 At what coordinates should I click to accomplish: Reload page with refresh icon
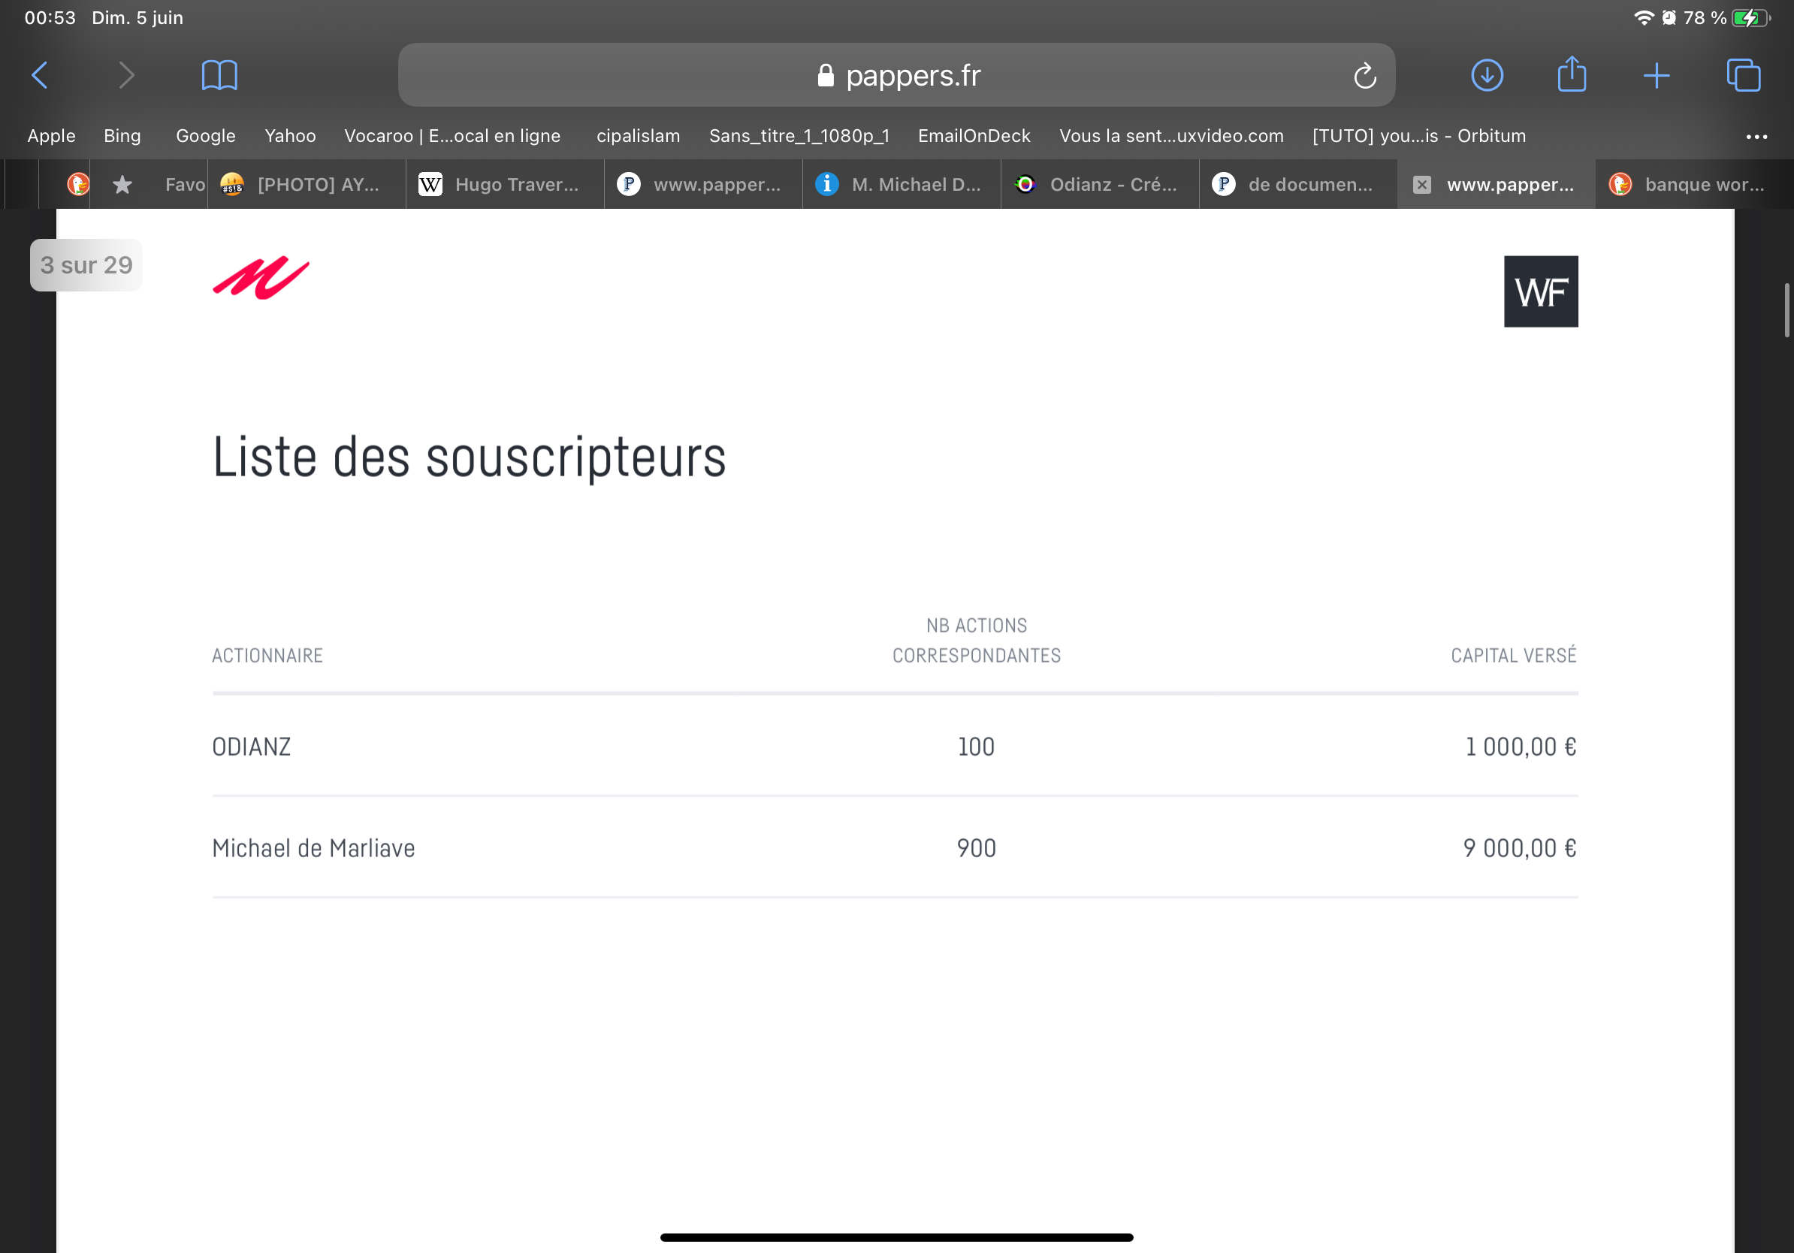1364,76
